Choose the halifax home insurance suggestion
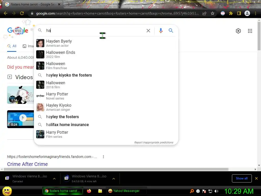The image size is (261, 196). [x=106, y=125]
